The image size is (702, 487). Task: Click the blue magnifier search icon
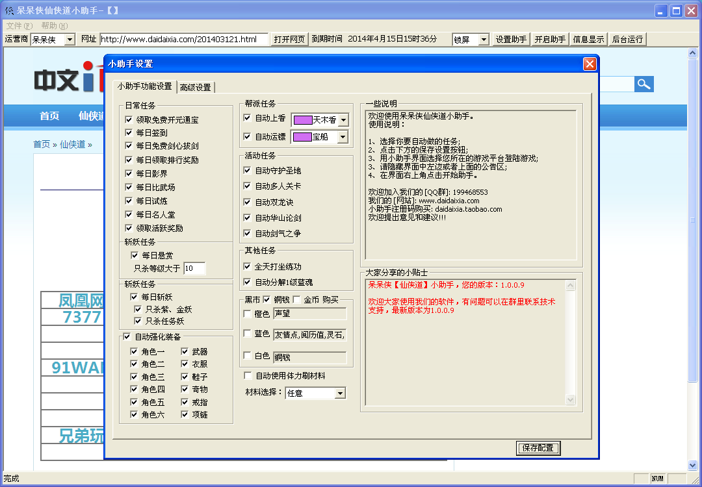pos(643,84)
